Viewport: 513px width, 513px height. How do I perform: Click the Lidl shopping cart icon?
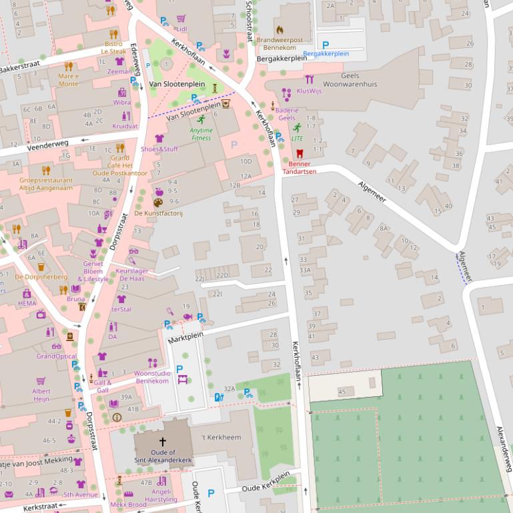click(181, 19)
